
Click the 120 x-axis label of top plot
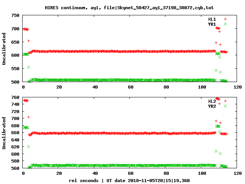[x=238, y=87]
